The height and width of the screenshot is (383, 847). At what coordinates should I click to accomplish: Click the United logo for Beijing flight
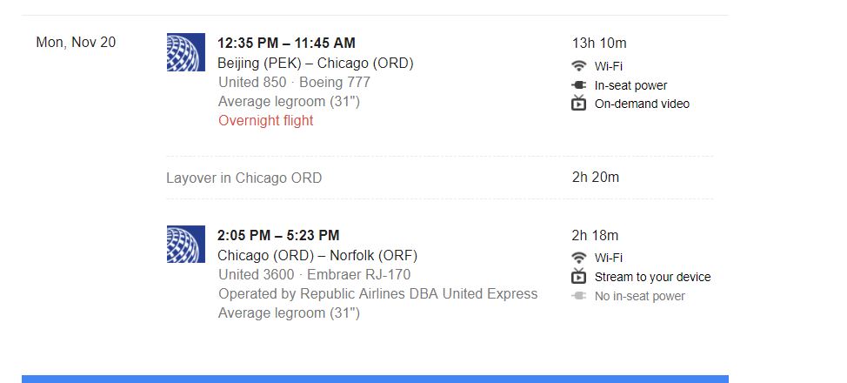point(186,52)
